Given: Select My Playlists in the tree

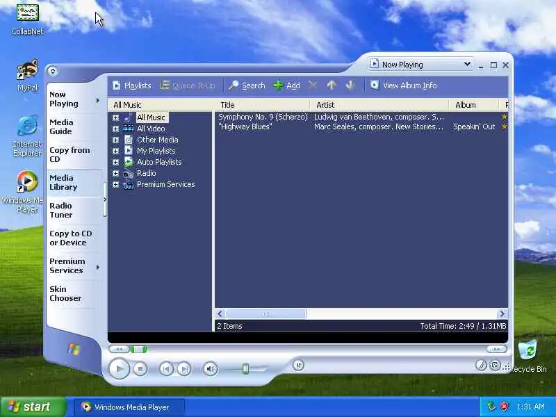Looking at the screenshot, I should pyautogui.click(x=156, y=151).
